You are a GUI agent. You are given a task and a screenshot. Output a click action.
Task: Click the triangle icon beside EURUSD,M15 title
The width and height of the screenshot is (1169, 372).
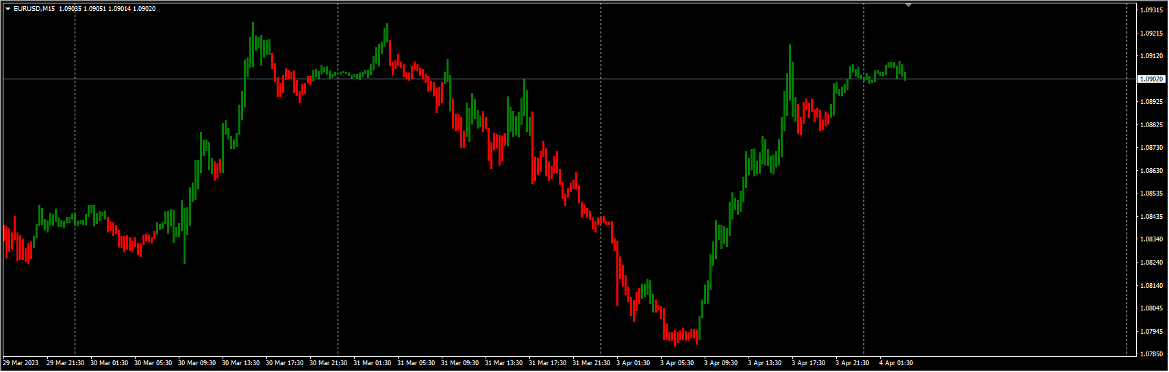click(8, 9)
